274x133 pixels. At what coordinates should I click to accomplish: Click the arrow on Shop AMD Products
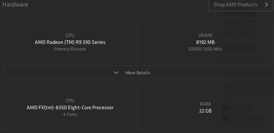[266, 5]
